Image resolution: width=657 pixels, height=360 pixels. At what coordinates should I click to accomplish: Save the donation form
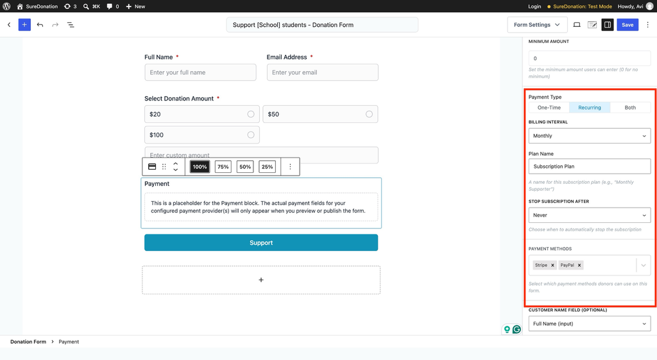pyautogui.click(x=627, y=25)
